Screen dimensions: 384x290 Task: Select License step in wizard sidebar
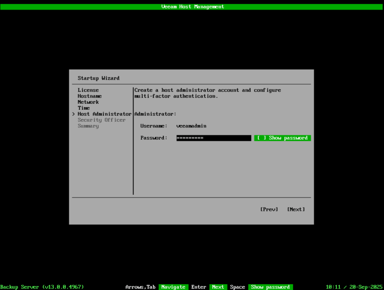[88, 90]
